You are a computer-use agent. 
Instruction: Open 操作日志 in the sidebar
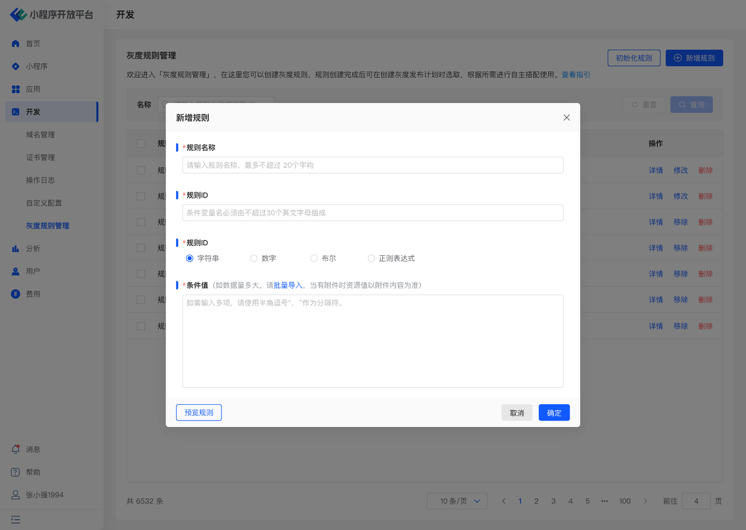pyautogui.click(x=40, y=180)
